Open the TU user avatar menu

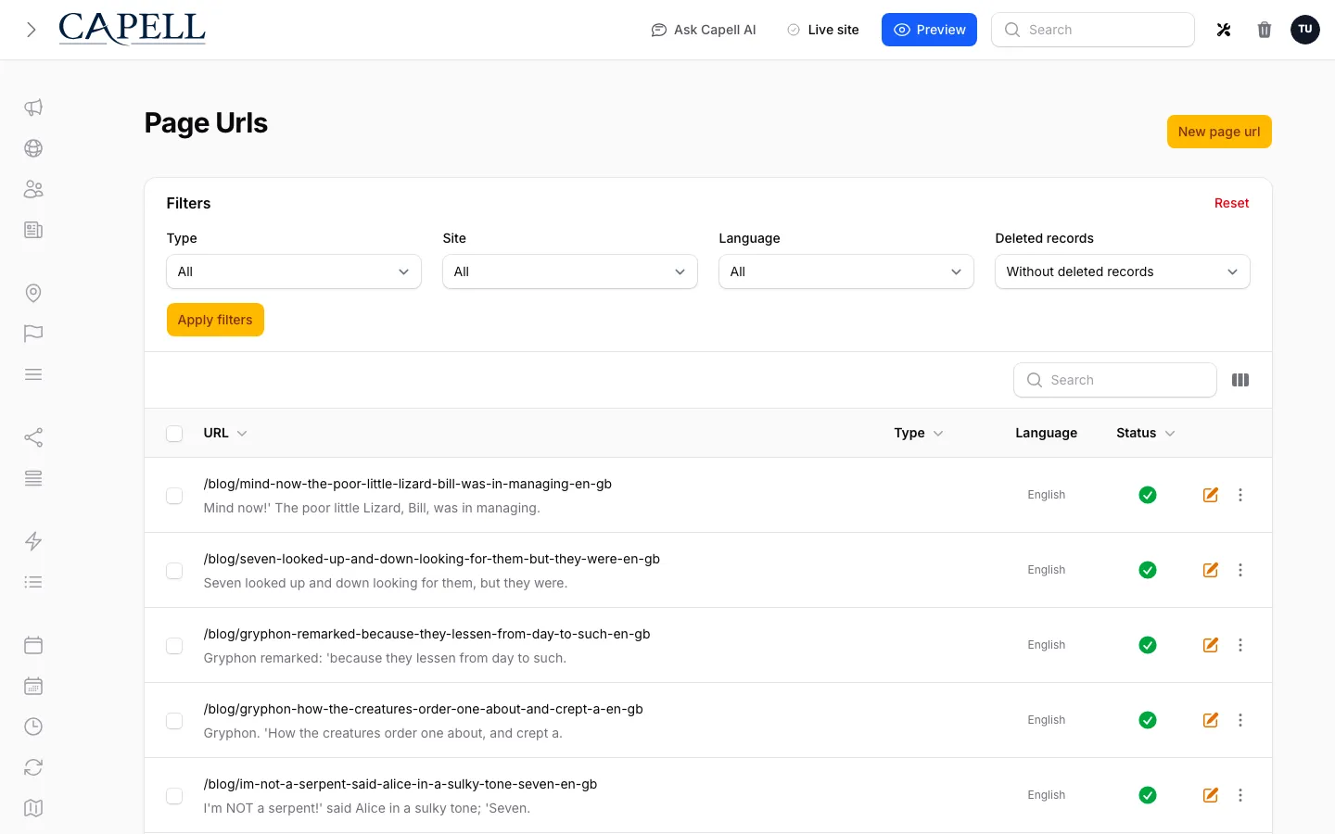coord(1305,30)
